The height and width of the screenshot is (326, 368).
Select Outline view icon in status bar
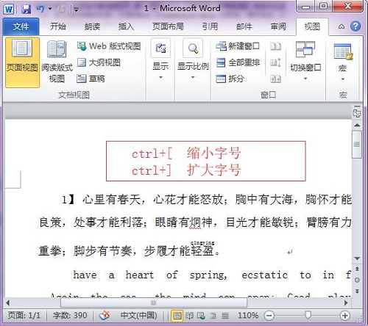click(x=213, y=316)
